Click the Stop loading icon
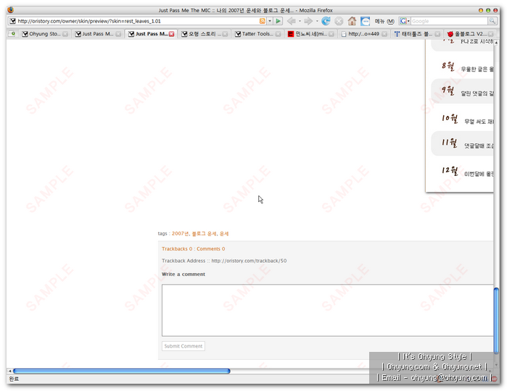Screen dimensions: 507x391 click(339, 21)
